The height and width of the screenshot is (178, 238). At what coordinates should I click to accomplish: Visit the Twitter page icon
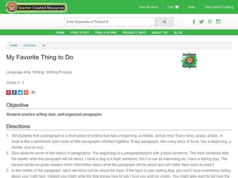click(x=202, y=22)
